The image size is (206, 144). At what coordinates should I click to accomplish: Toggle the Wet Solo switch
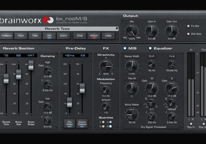coord(188,34)
